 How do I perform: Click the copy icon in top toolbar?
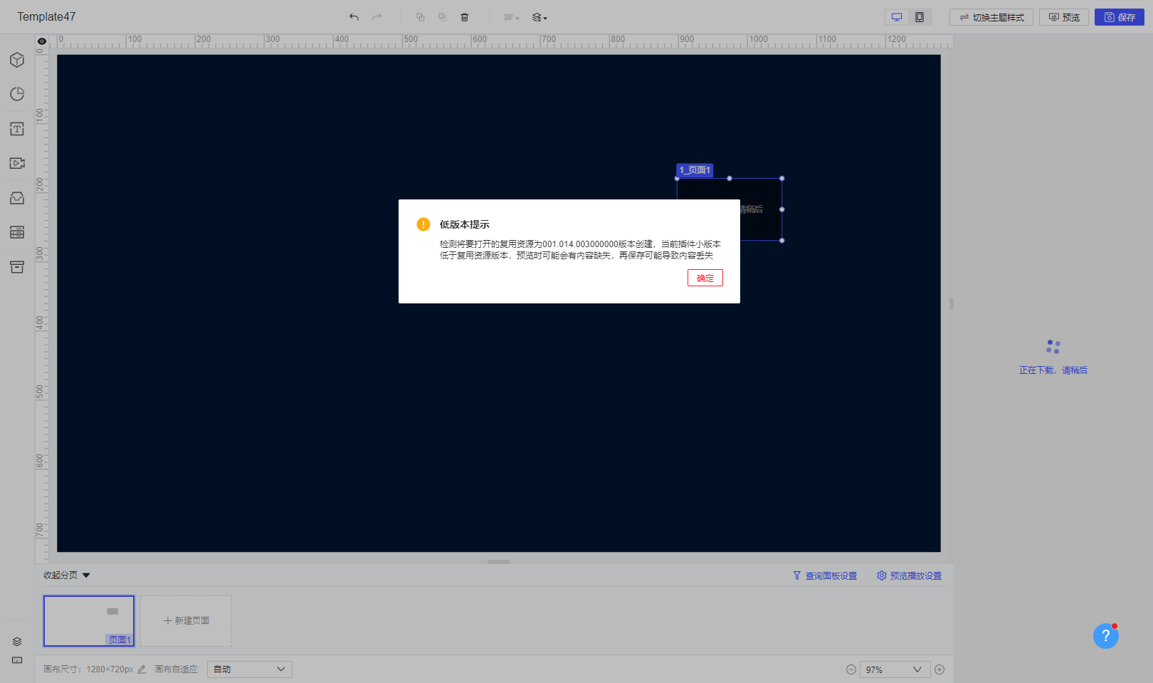click(420, 17)
